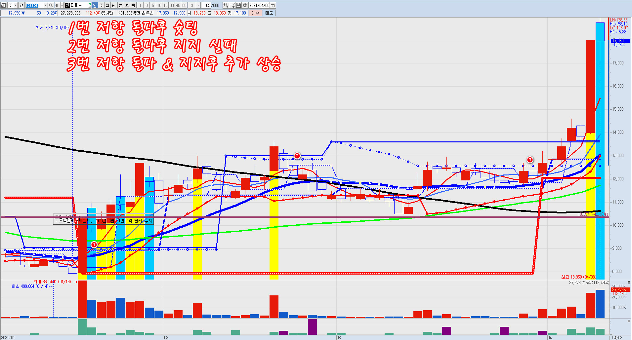Select the 5 interval button

tap(153, 5)
